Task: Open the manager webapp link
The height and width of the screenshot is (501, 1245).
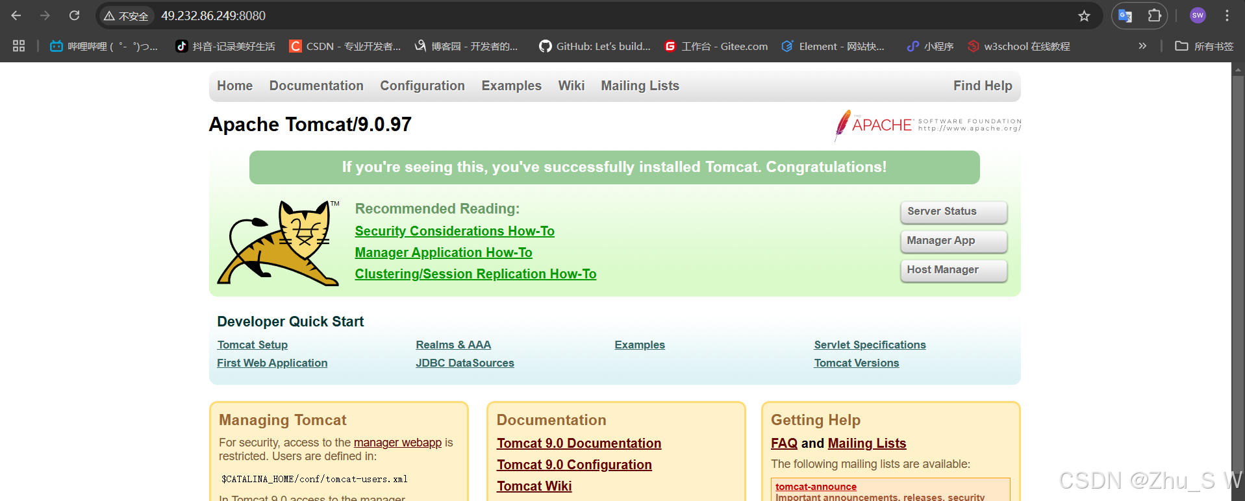Action: 397,443
